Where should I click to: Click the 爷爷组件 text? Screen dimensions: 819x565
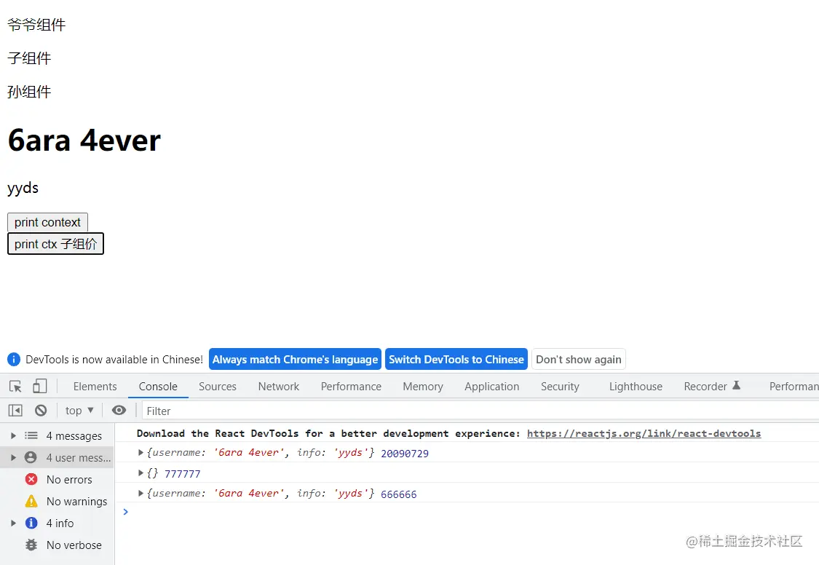[36, 25]
